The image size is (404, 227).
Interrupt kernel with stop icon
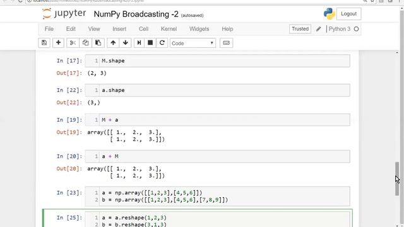pyautogui.click(x=150, y=43)
